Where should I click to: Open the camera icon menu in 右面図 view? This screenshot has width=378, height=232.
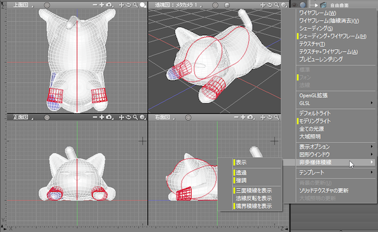(x=251, y=117)
